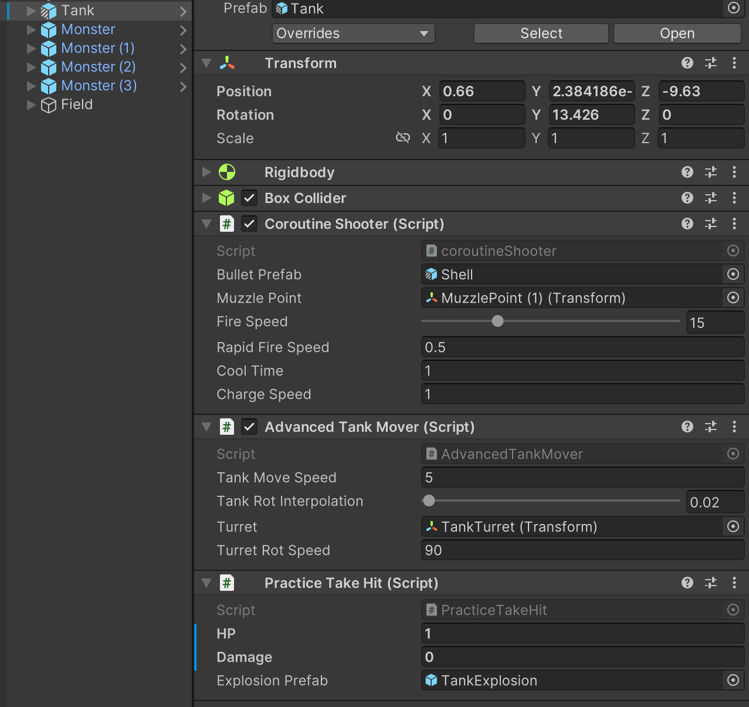Disable the Box Collider checkbox
Viewport: 749px width, 707px height.
pos(249,198)
